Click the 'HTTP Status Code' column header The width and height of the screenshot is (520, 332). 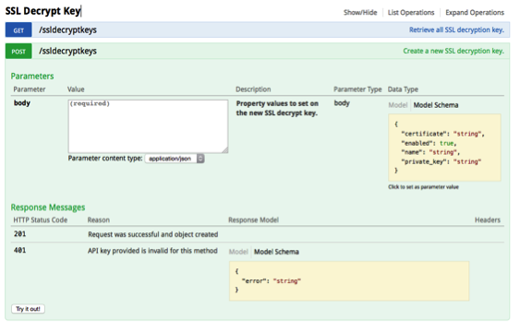tap(40, 220)
